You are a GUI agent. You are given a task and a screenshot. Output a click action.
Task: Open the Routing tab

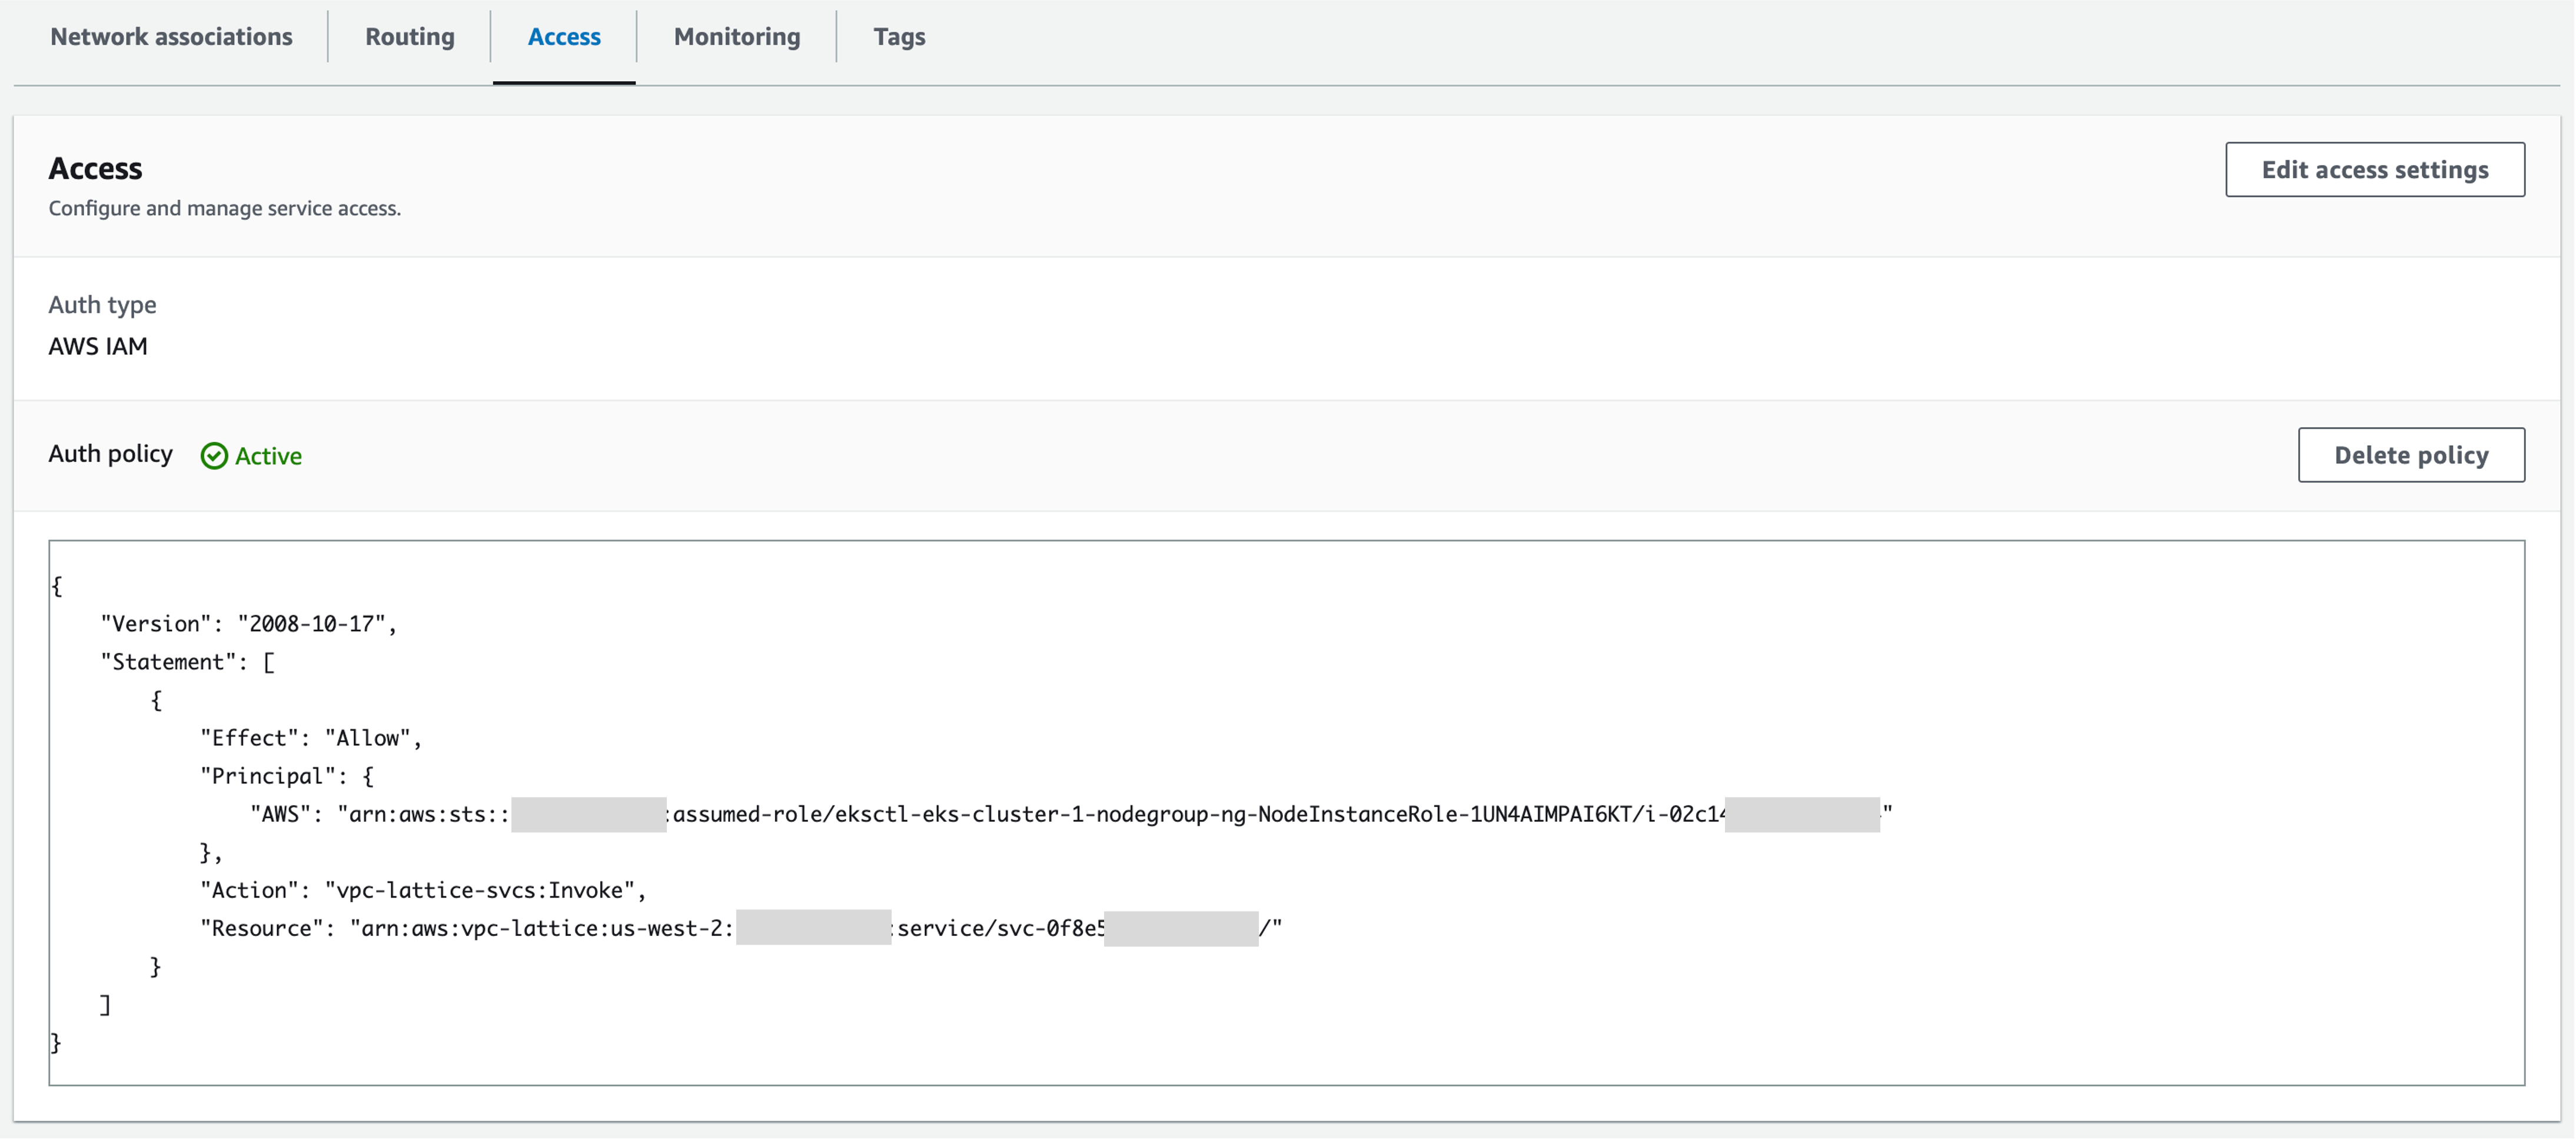(x=410, y=37)
